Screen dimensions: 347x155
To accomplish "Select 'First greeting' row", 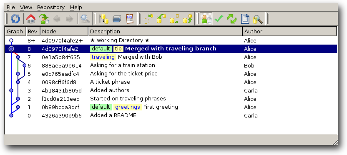I will [x=171, y=107].
